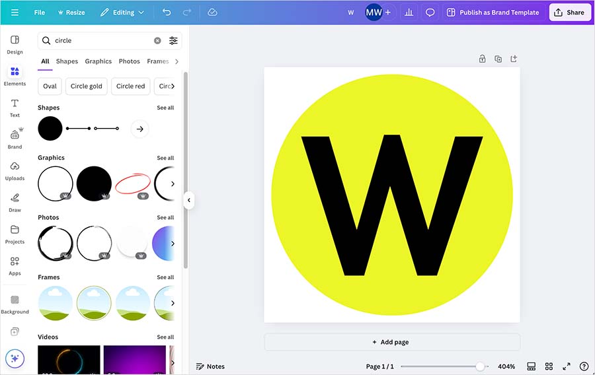Open the File menu

pyautogui.click(x=40, y=13)
